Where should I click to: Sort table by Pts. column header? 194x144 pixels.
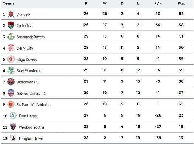(x=181, y=3)
